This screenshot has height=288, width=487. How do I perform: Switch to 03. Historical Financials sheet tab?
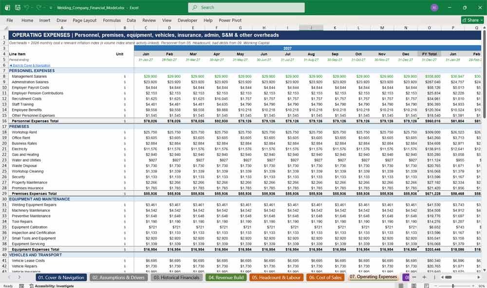[176, 277]
